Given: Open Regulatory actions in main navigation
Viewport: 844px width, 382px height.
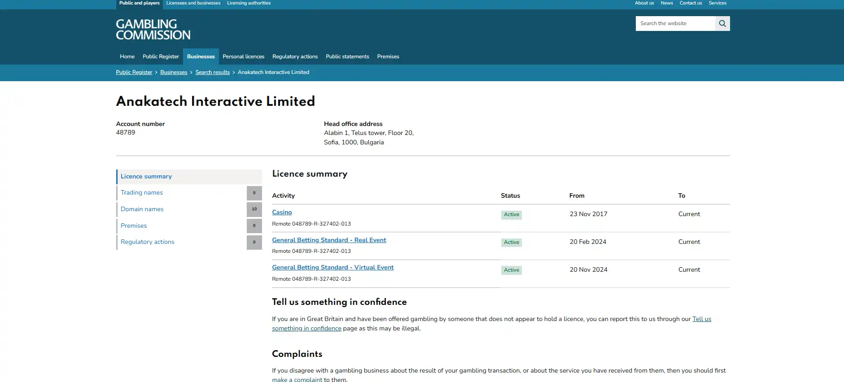Looking at the screenshot, I should (x=295, y=56).
